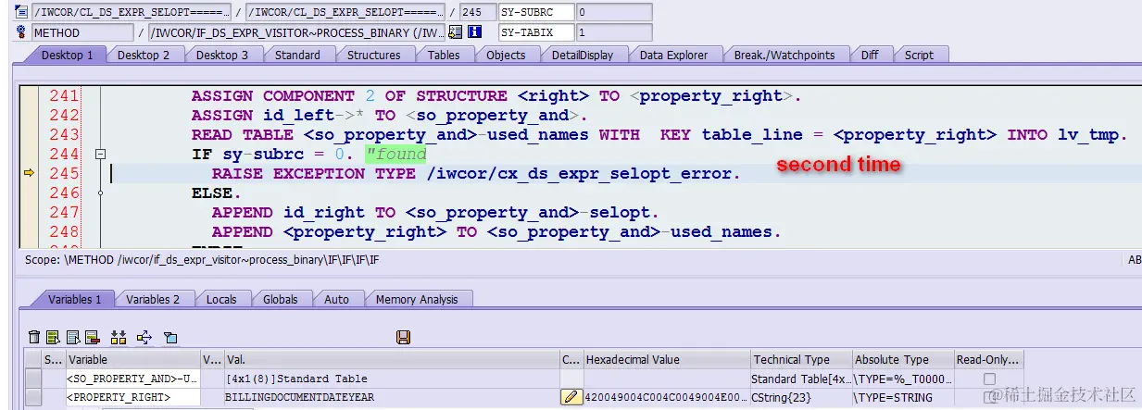Click the /IWCOR/IF_DS_EXPR_VISITOR~PROCESS_BINARY field

[x=297, y=32]
